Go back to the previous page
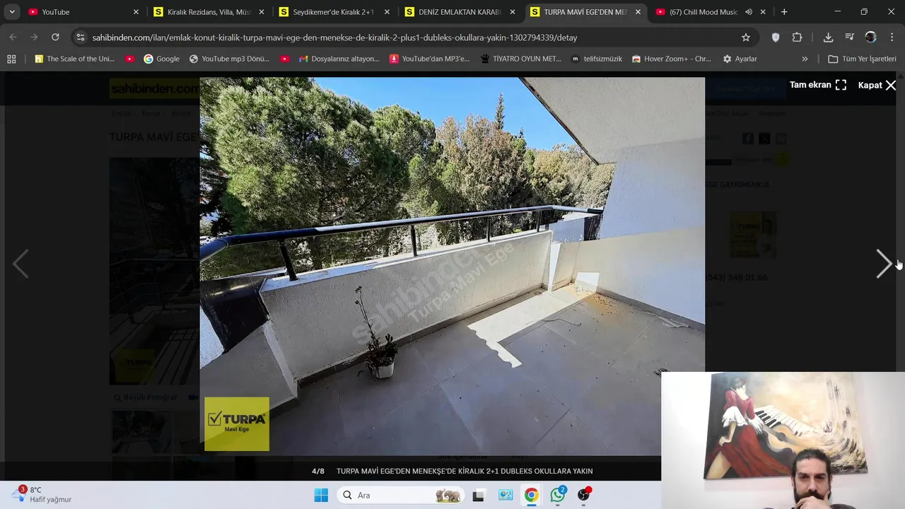Screen dimensions: 905x509 point(13,37)
